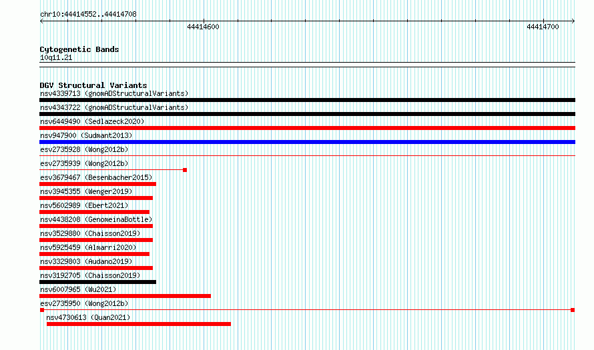Click the black bar for nsv4343722

click(307, 114)
